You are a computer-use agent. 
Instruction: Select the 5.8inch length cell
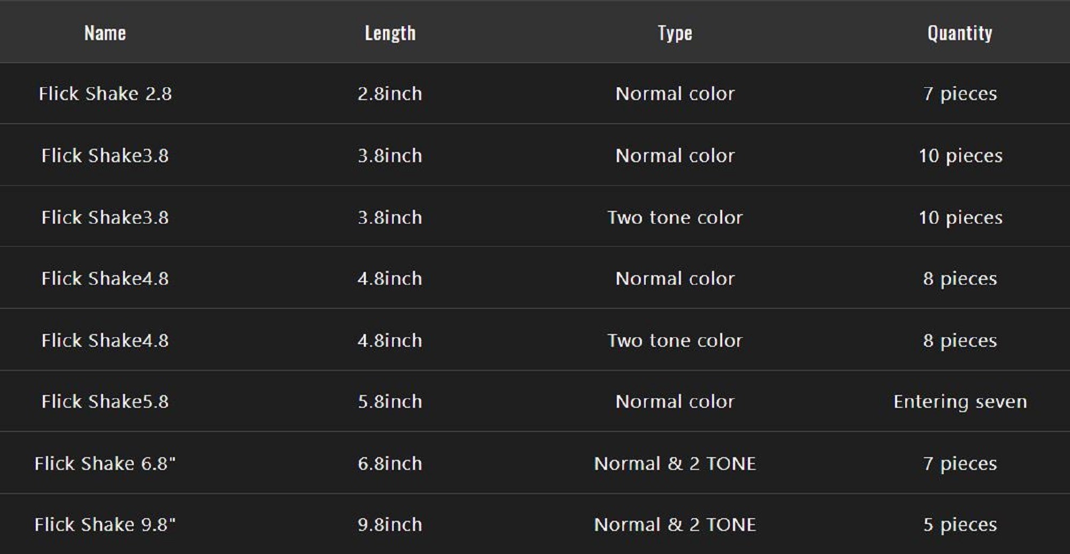point(390,401)
